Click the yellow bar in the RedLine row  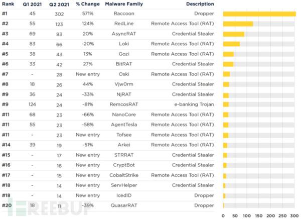(238, 24)
